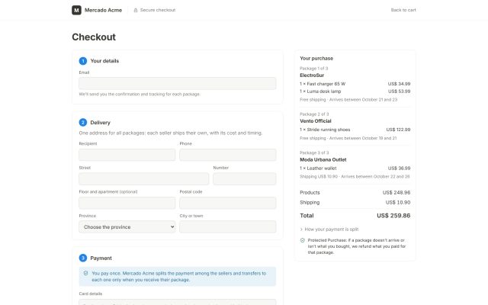
Task: Focus the Phone input field
Action: (228, 155)
